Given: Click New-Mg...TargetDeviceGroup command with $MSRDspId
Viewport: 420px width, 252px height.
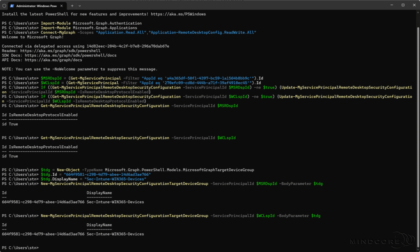Looking at the screenshot, I should [x=182, y=184].
